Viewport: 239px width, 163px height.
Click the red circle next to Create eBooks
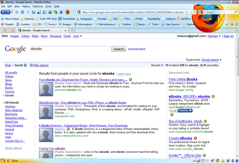[195, 138]
